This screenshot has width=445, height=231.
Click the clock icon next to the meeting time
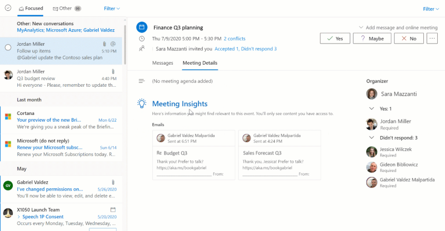click(x=142, y=39)
